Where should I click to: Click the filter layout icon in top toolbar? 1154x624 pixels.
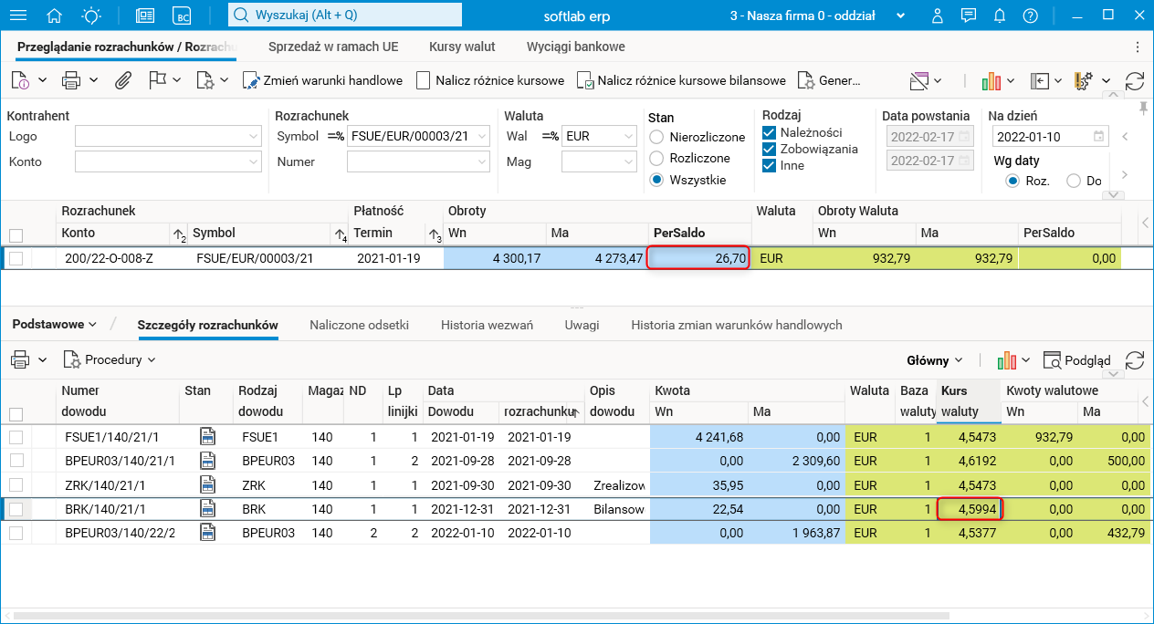point(918,80)
